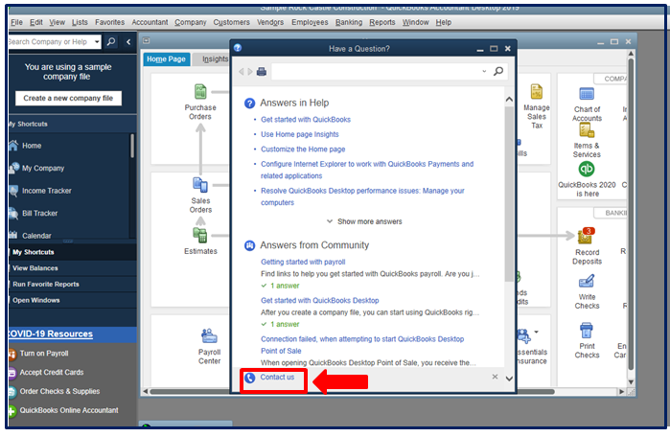670x437 pixels.
Task: Click Accept Credit Cards
Action: tap(51, 372)
